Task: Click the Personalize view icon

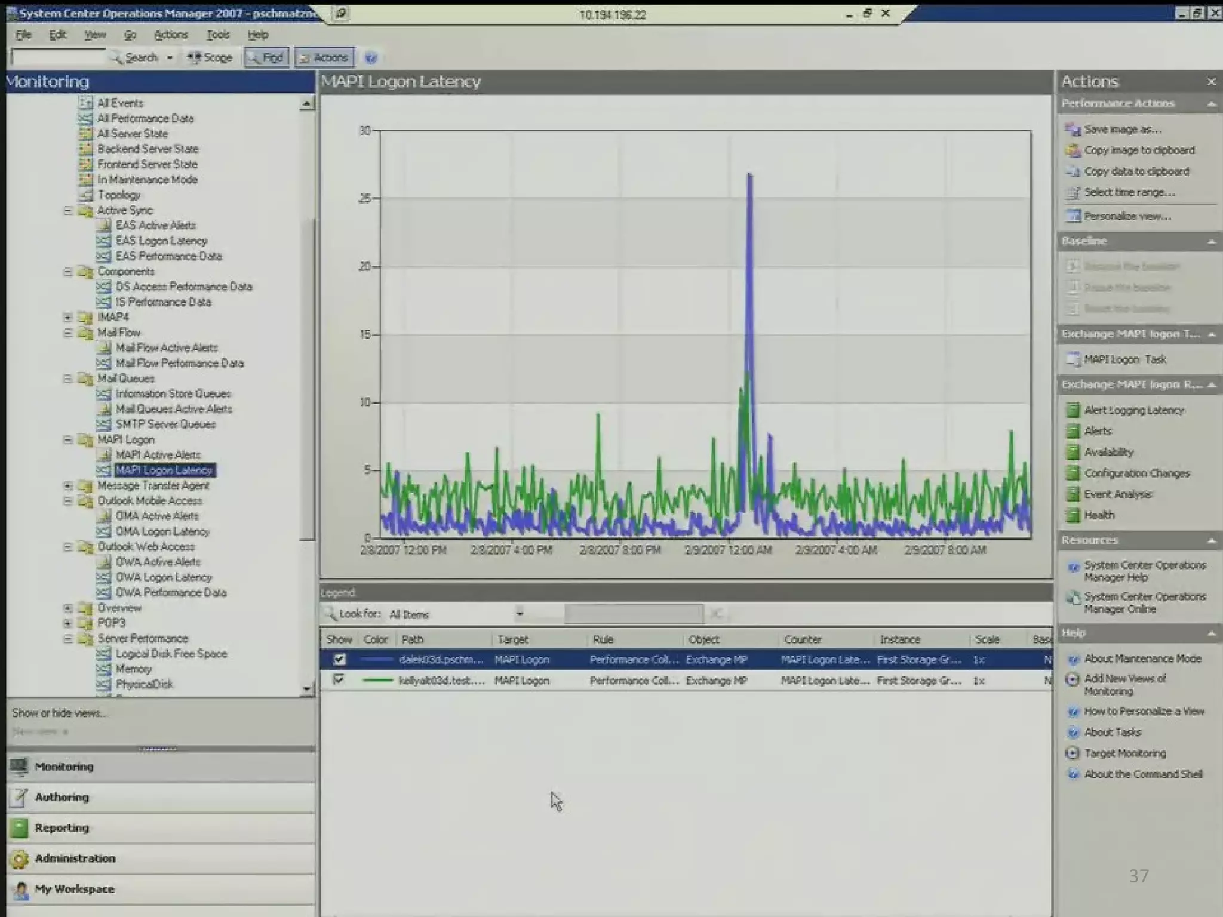Action: point(1073,216)
